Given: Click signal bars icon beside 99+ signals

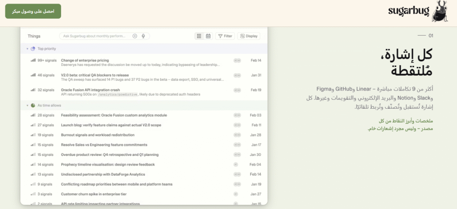Looking at the screenshot, I should (33, 60).
